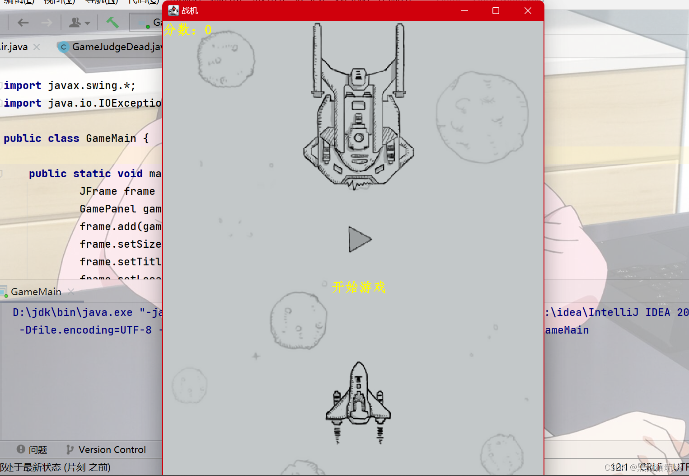Open the Version Control tool window
The width and height of the screenshot is (689, 476).
106,450
